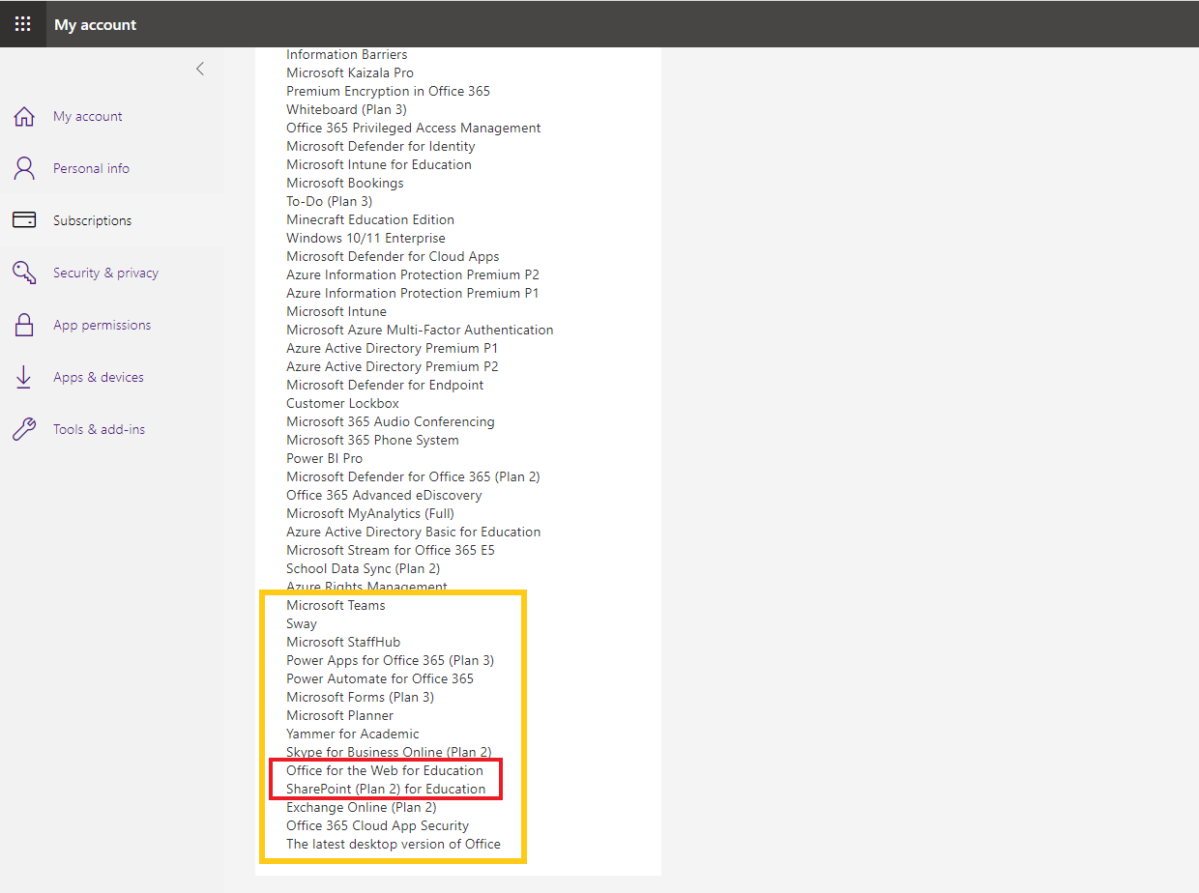
Task: Select Yammer for Academic entry
Action: click(353, 734)
